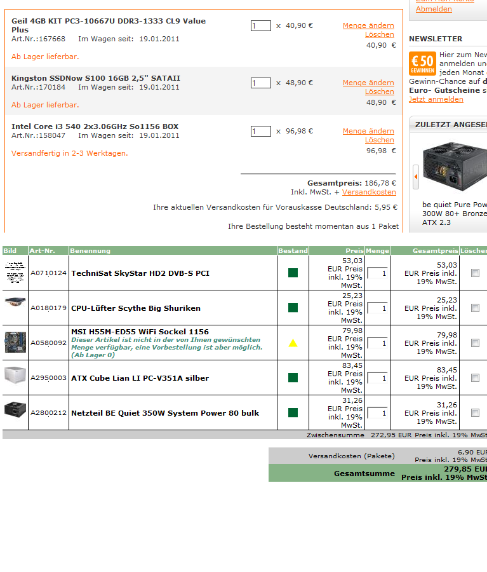Viewport: 487px width, 572px height.
Task: Open Kingston SSDNow S100 16GB product title
Action: pos(96,78)
